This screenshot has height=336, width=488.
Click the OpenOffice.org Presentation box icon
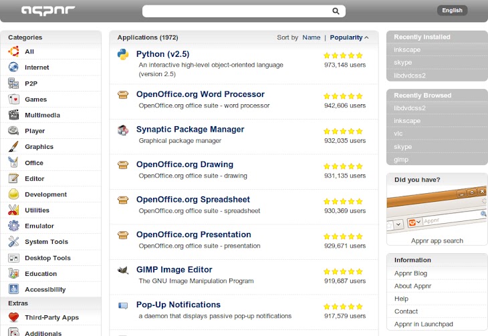(123, 235)
